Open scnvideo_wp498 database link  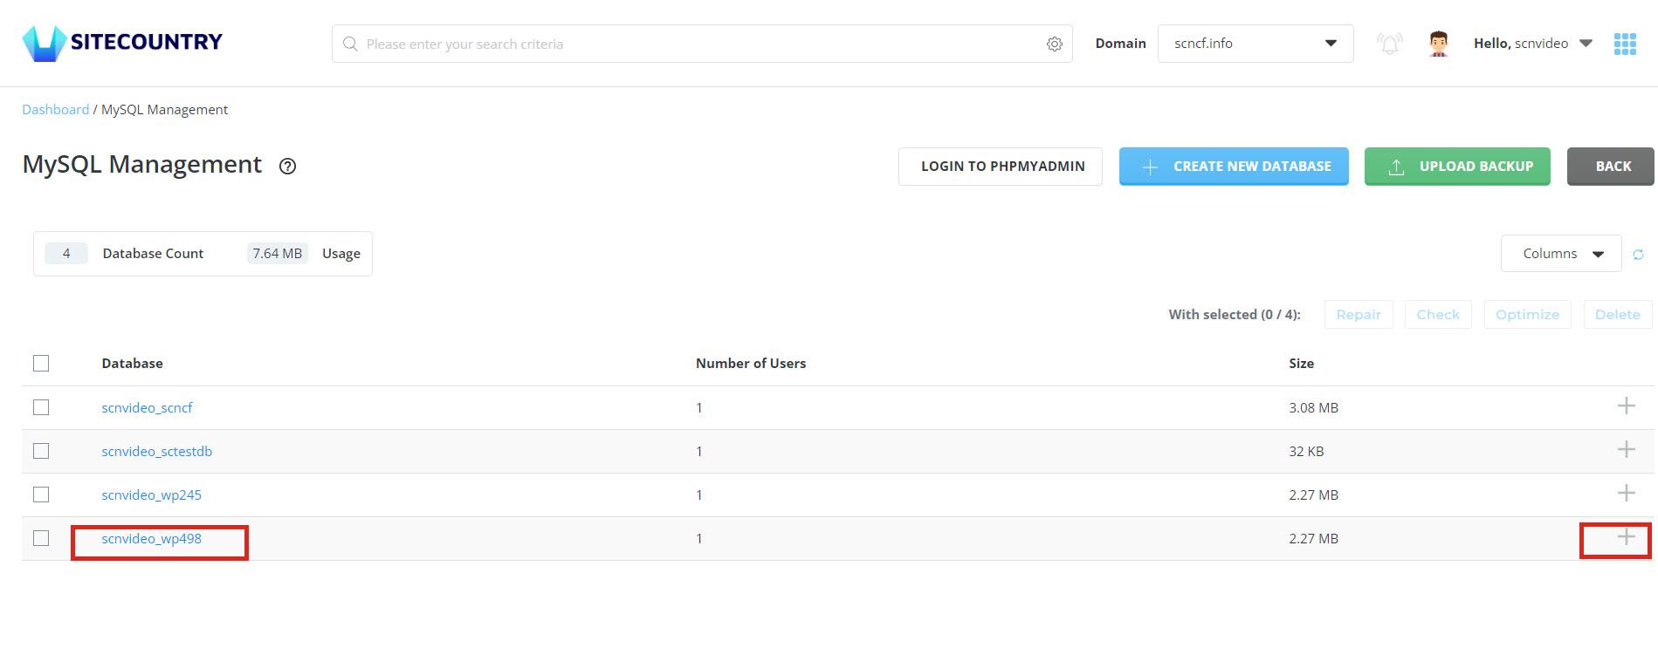tap(151, 538)
